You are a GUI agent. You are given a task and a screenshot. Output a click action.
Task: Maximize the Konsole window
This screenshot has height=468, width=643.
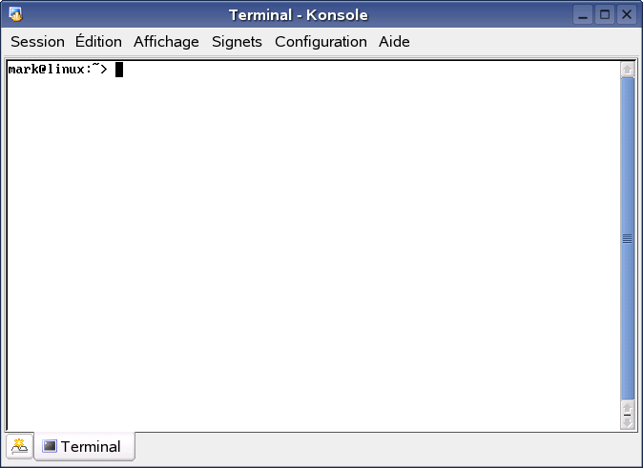(x=605, y=15)
